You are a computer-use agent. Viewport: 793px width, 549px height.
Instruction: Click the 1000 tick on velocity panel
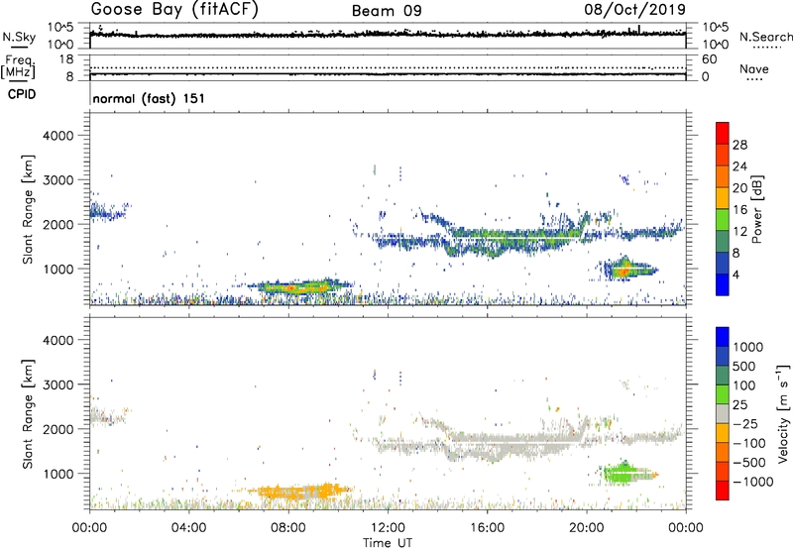58,473
